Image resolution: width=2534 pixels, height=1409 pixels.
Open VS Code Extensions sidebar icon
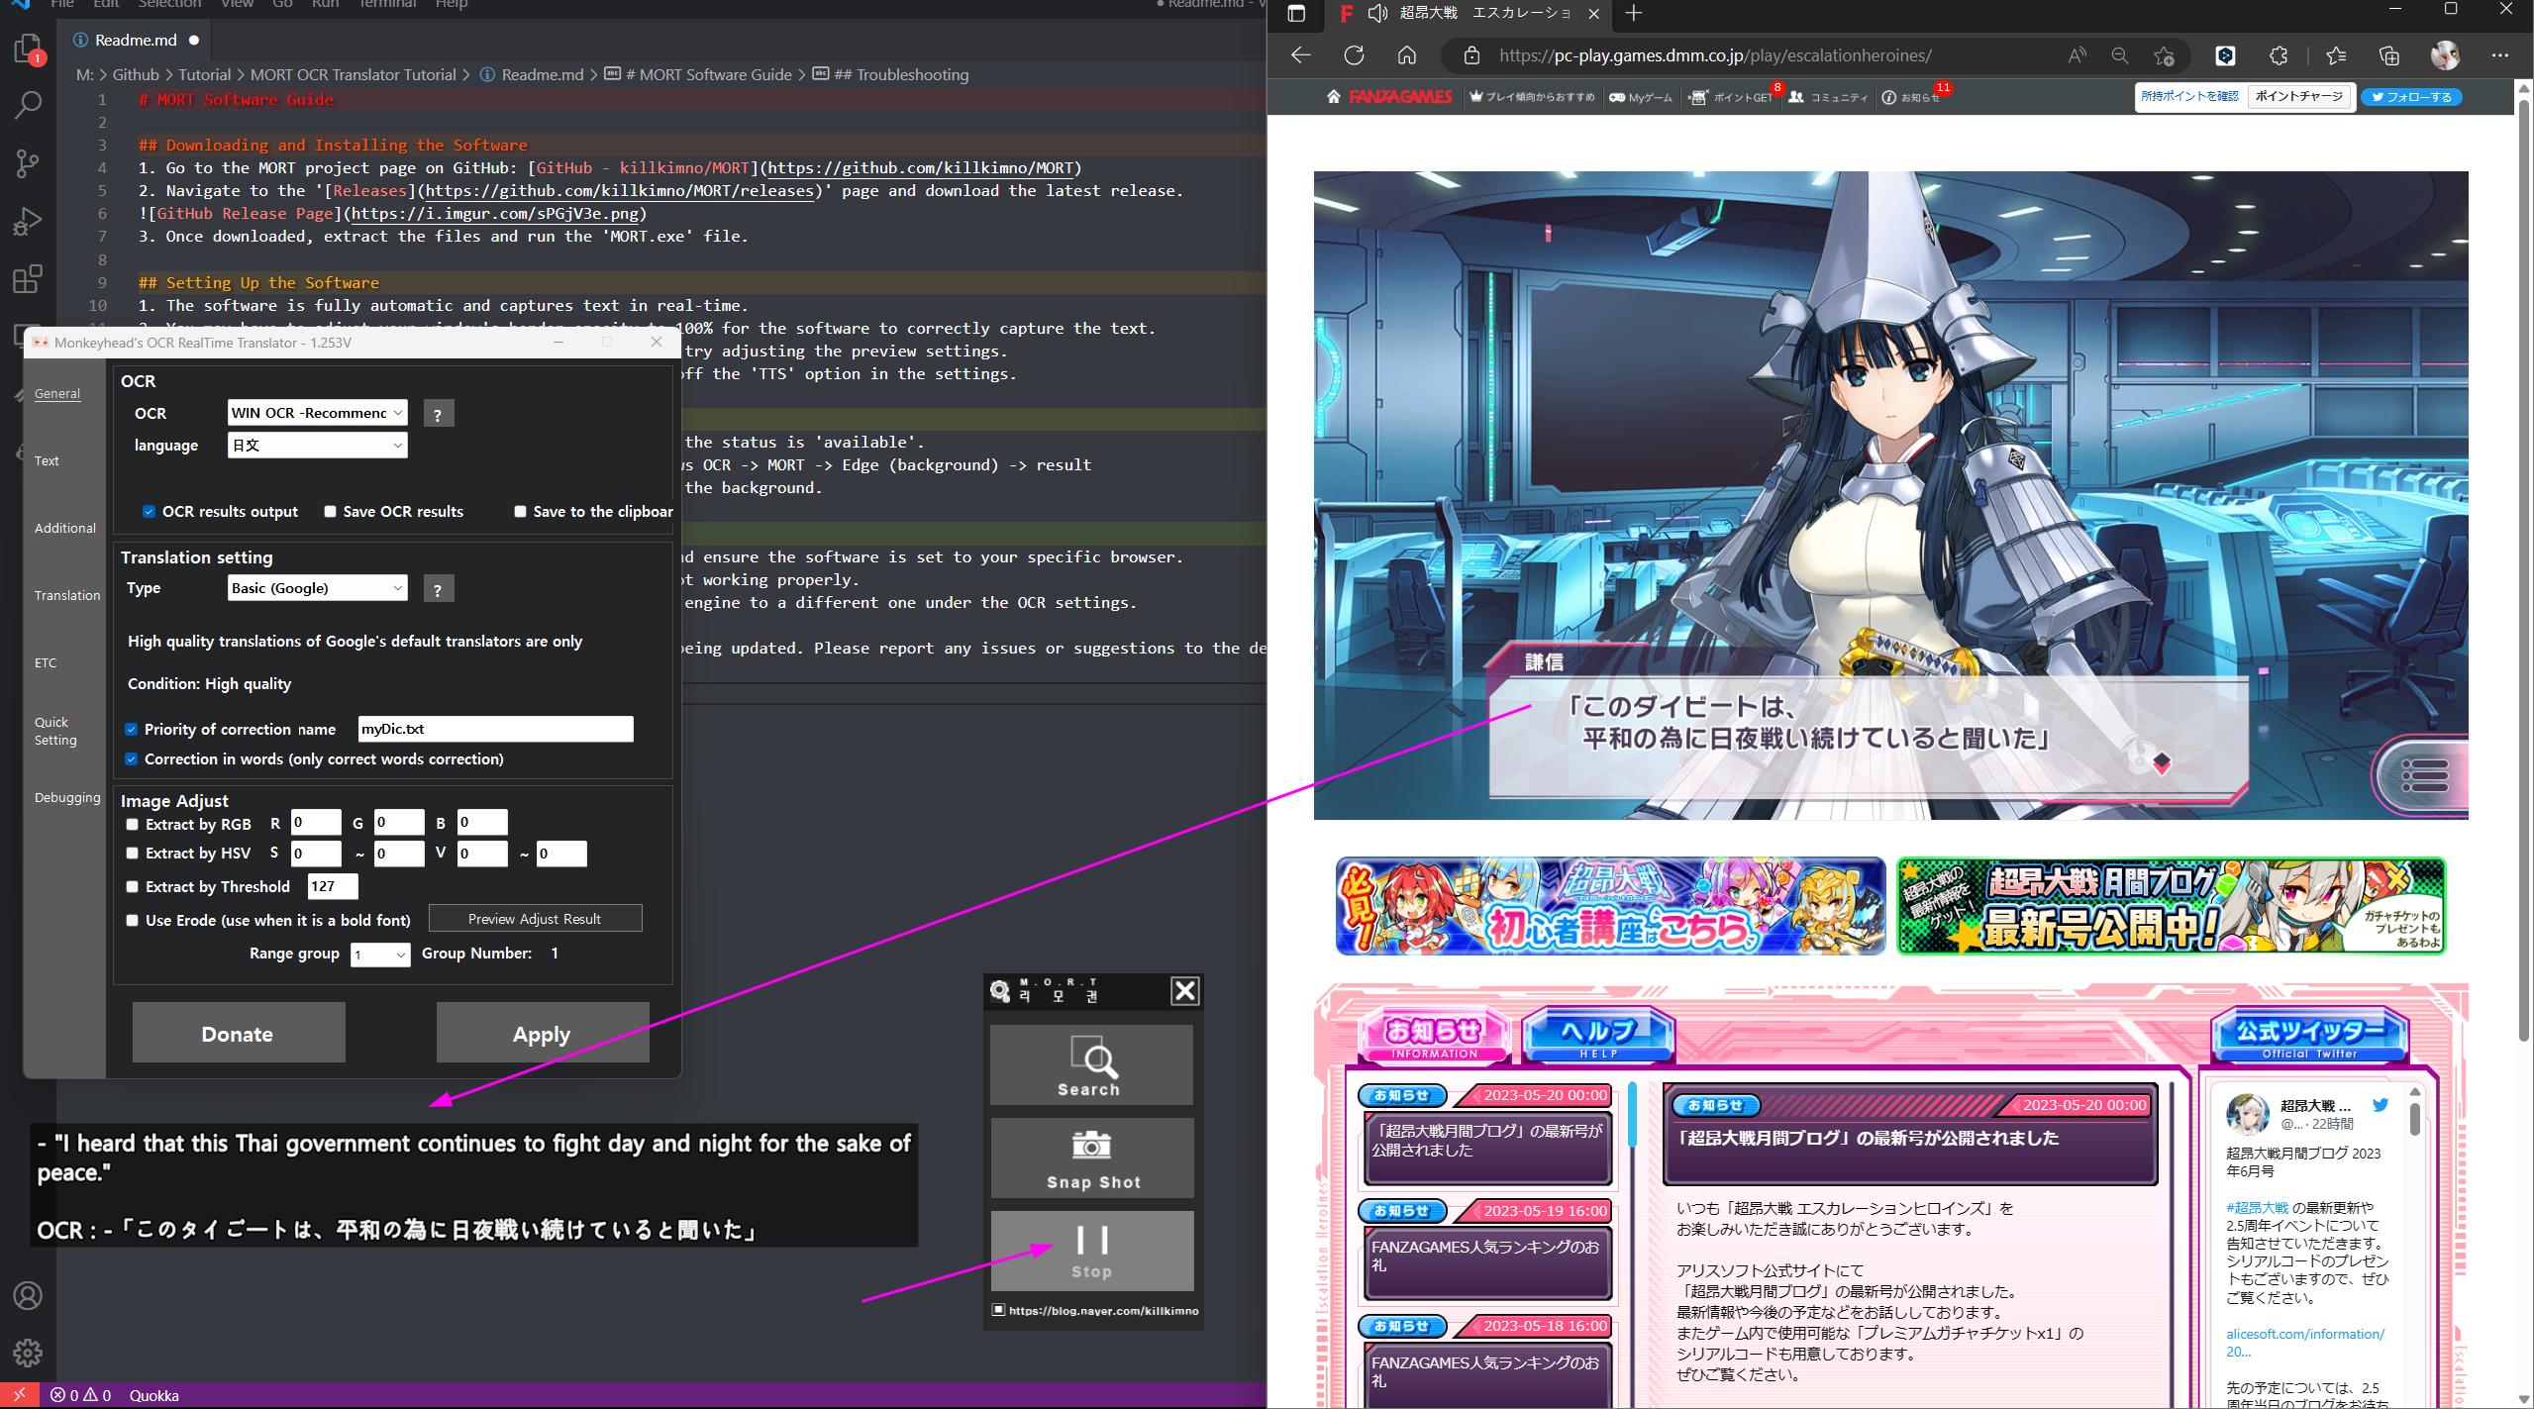coord(28,279)
